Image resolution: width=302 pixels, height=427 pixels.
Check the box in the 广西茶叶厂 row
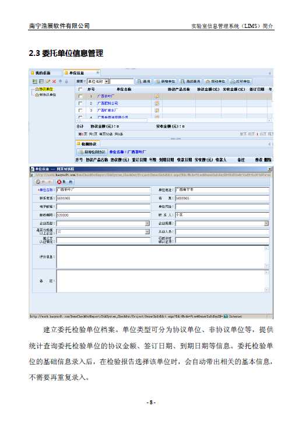point(80,96)
